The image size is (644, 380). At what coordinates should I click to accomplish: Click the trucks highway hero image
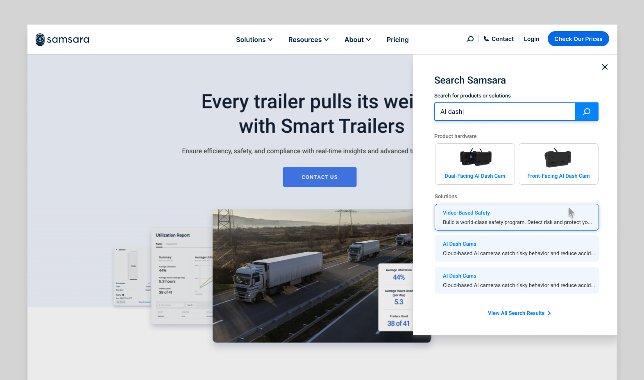(313, 276)
